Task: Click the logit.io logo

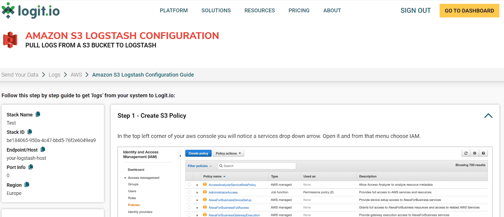Action: pyautogui.click(x=31, y=11)
